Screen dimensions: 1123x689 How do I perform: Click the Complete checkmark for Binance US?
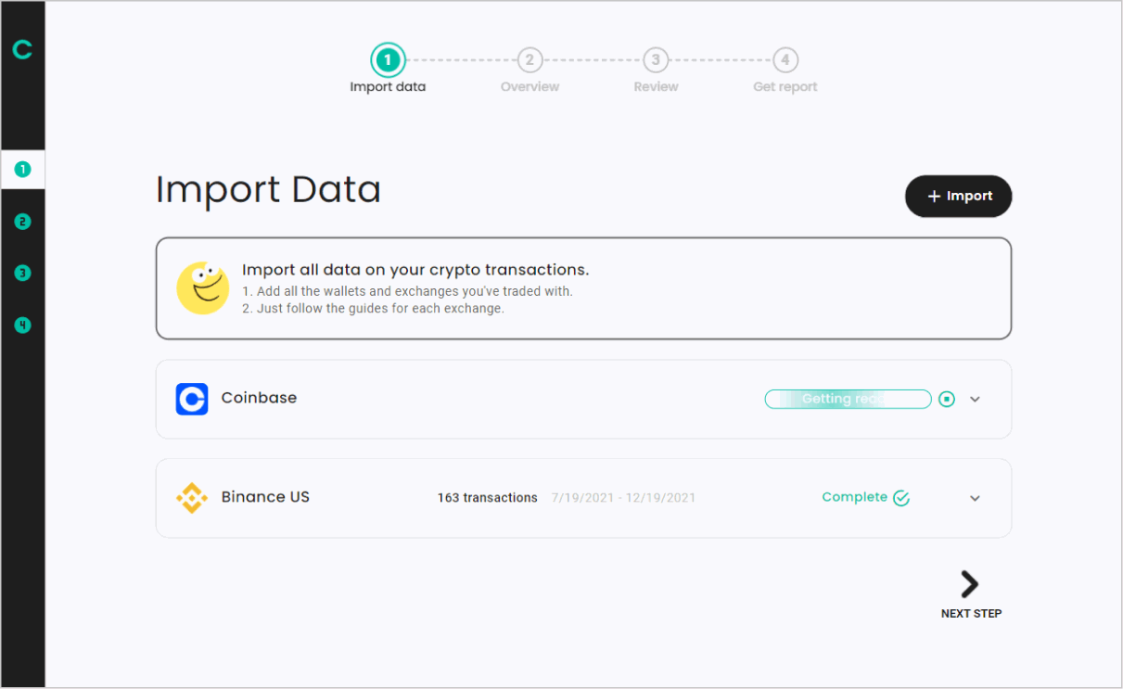click(900, 498)
